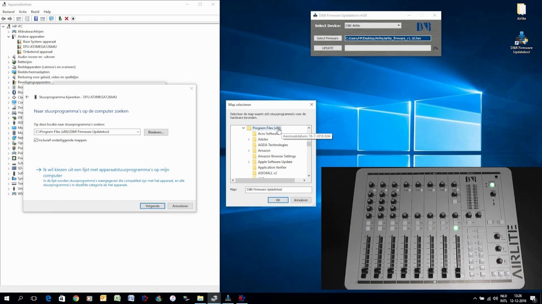Screen dimensions: 542x304
Task: Collapse the Andere apparaten node
Action: click(8, 37)
